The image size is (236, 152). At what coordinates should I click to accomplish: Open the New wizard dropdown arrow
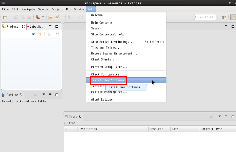(10, 17)
